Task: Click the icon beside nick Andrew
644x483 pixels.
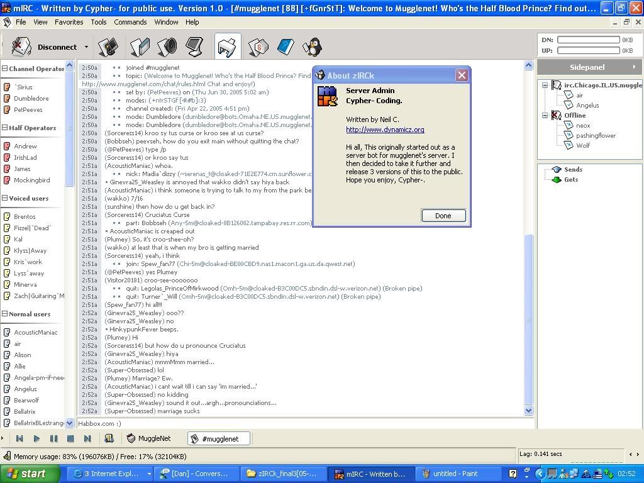Action: 7,146
